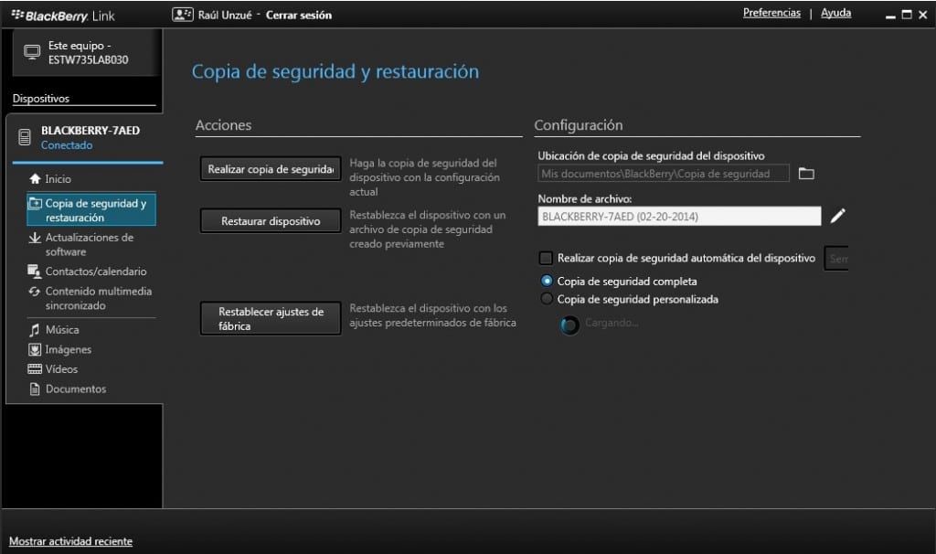Open Actualizaciones de software section
The width and height of the screenshot is (936, 554).
[x=89, y=244]
